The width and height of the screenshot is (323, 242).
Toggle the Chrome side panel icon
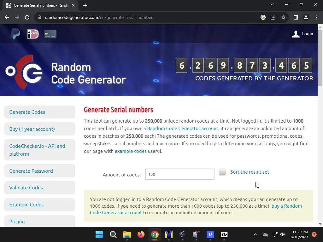pos(296,18)
